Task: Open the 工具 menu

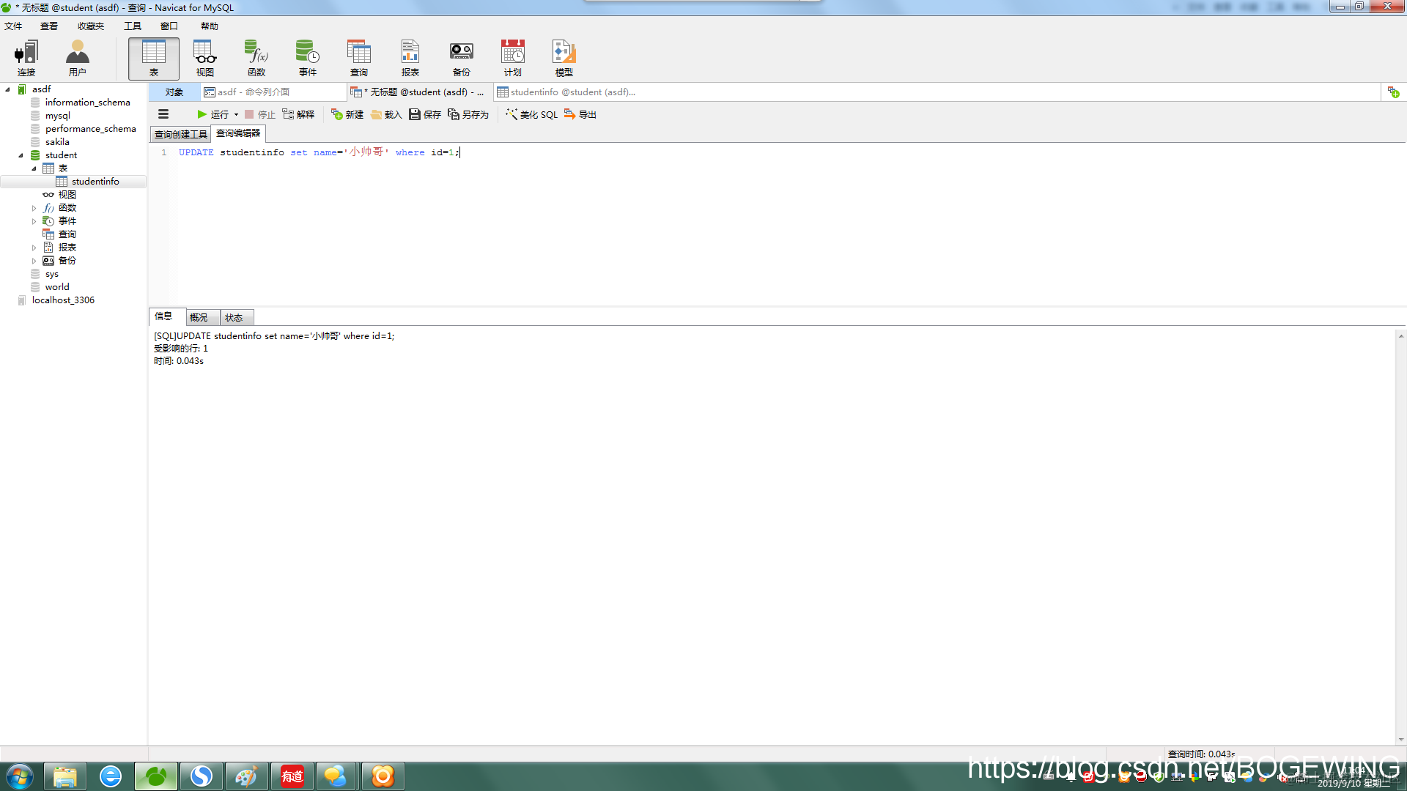Action: point(133,26)
